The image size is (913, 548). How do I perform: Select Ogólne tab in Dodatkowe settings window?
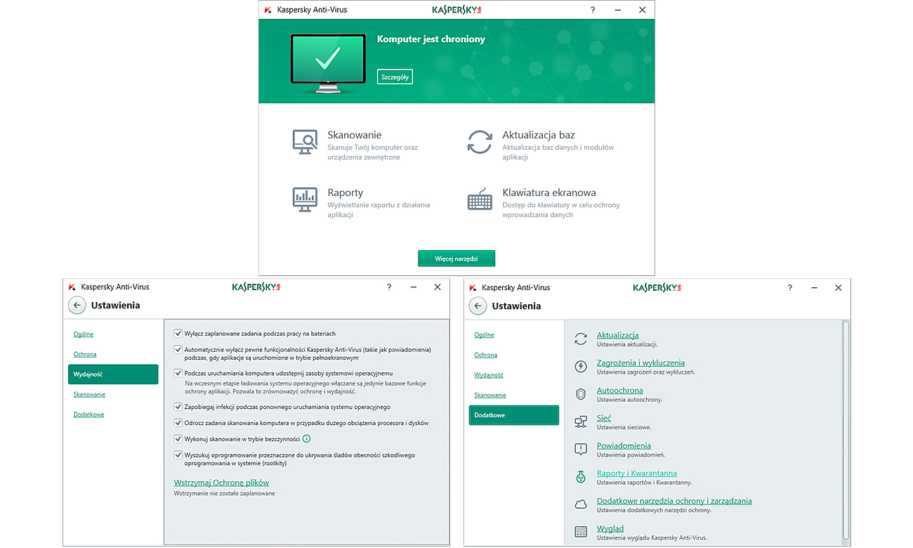pyautogui.click(x=484, y=335)
